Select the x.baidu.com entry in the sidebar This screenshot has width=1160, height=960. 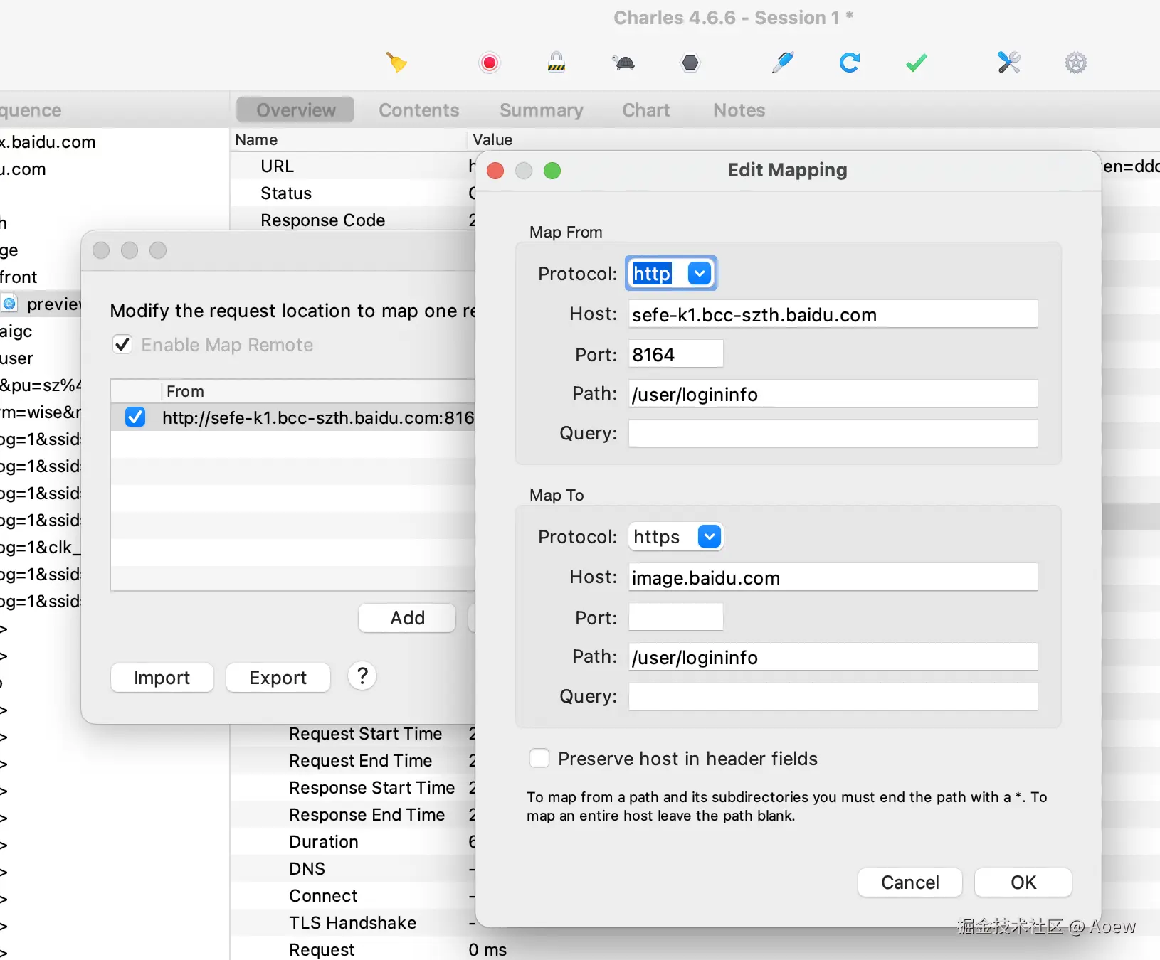[x=48, y=142]
